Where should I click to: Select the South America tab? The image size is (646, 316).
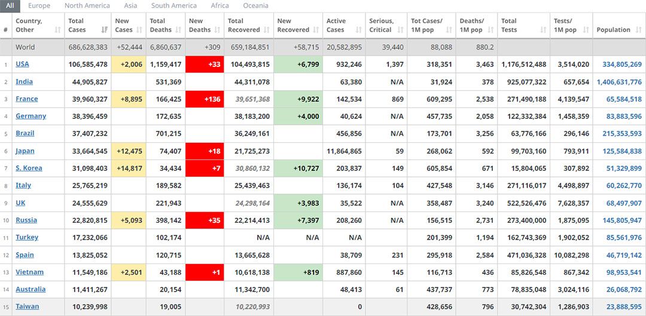point(173,6)
